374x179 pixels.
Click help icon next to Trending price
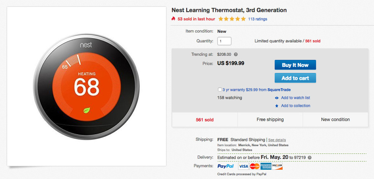click(236, 55)
